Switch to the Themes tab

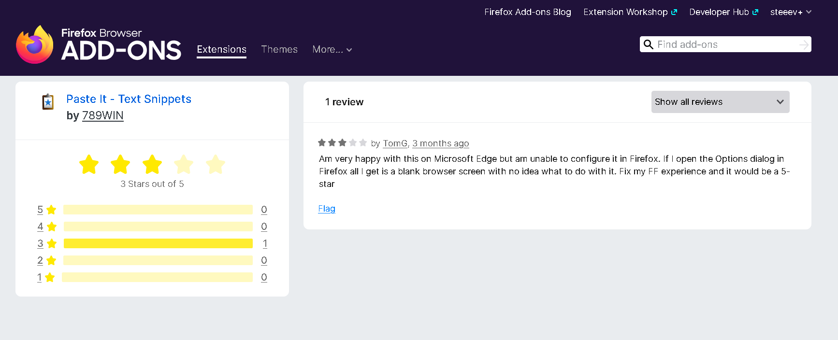[x=279, y=49]
